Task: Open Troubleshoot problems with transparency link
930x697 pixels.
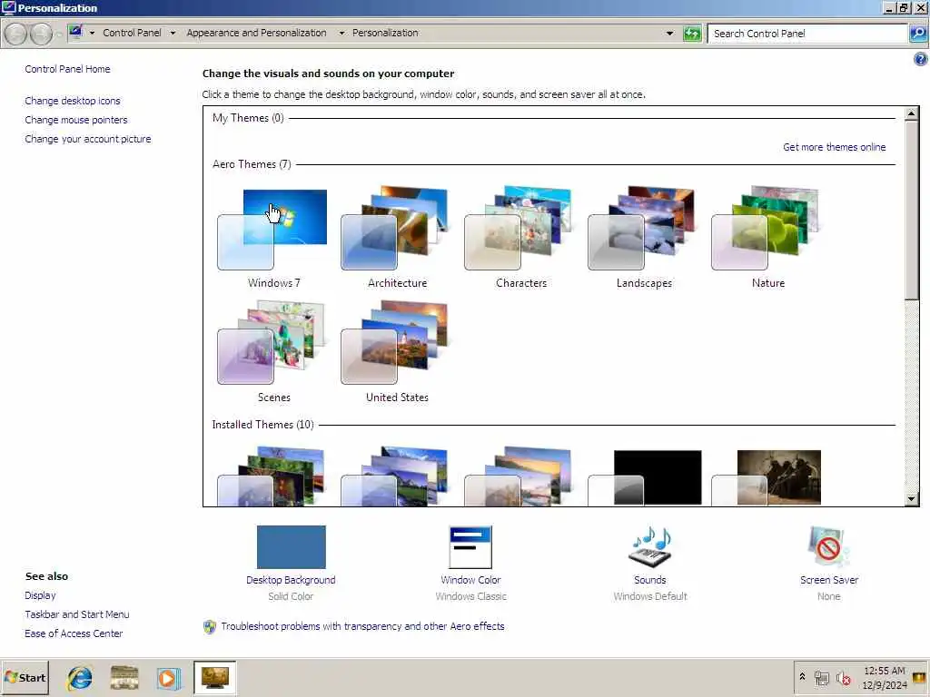Action: (x=362, y=626)
